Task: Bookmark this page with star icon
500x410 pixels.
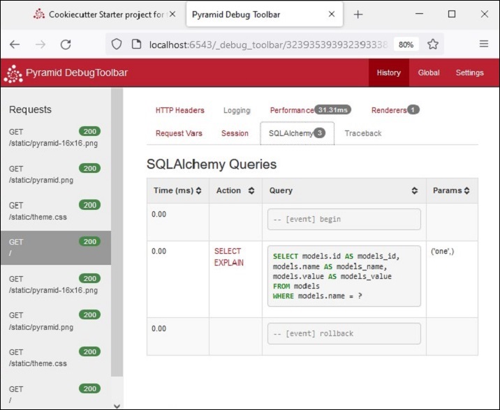Action: 433,44
